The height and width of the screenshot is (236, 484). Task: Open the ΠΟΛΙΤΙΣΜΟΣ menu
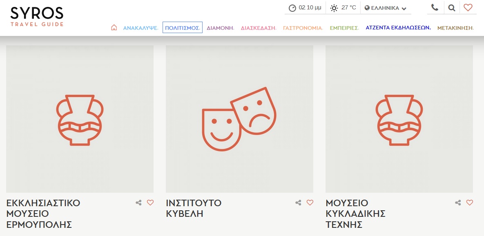pos(183,27)
